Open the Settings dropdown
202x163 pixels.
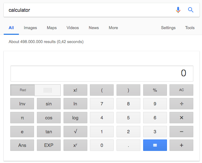168,28
